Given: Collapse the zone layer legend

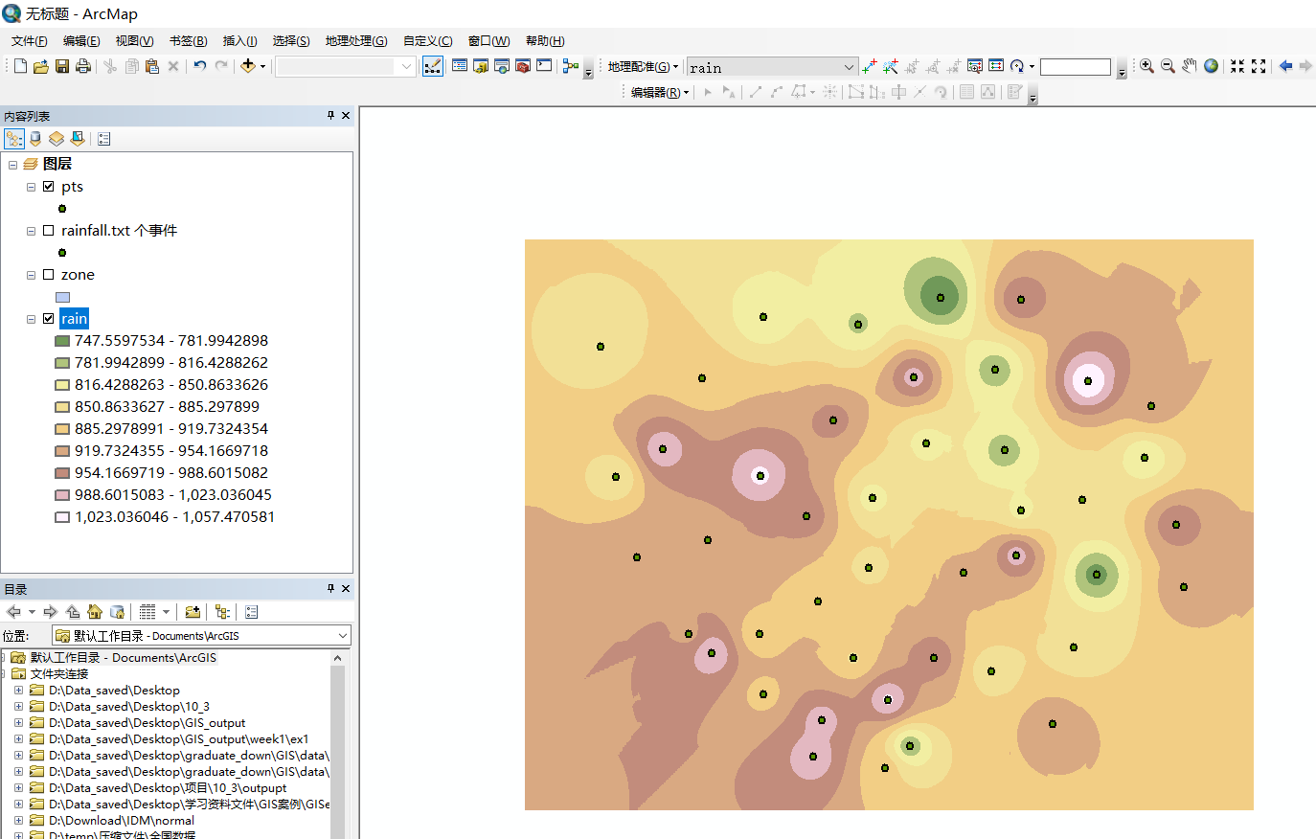Looking at the screenshot, I should [x=31, y=275].
